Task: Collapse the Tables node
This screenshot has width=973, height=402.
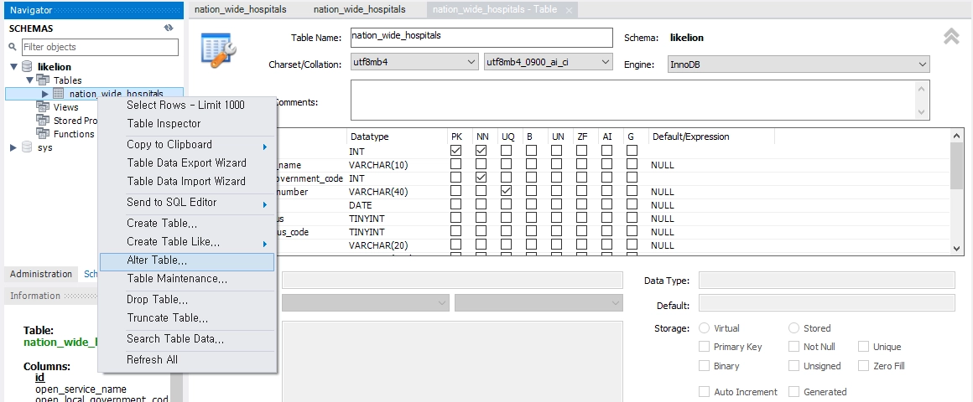Action: (x=29, y=80)
